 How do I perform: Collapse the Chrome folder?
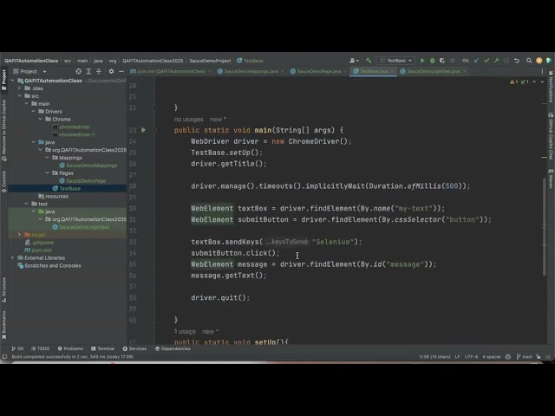[41, 120]
